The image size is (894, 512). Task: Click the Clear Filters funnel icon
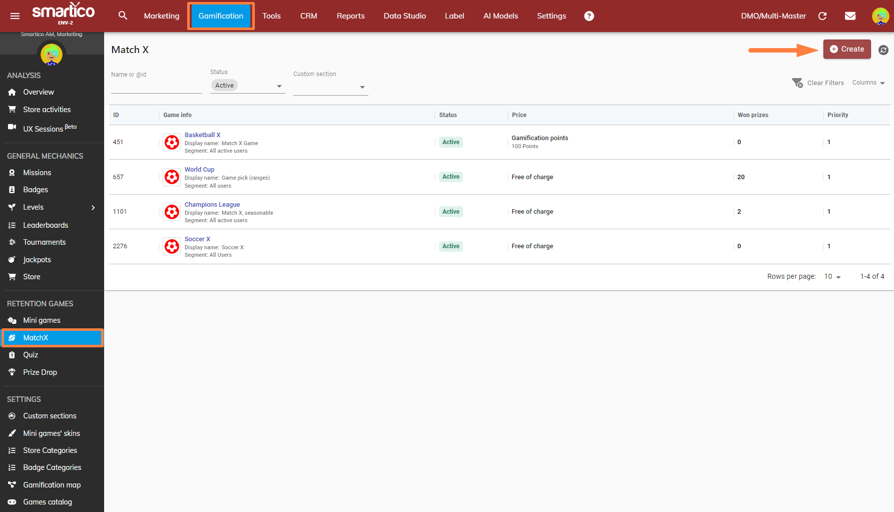coord(797,83)
